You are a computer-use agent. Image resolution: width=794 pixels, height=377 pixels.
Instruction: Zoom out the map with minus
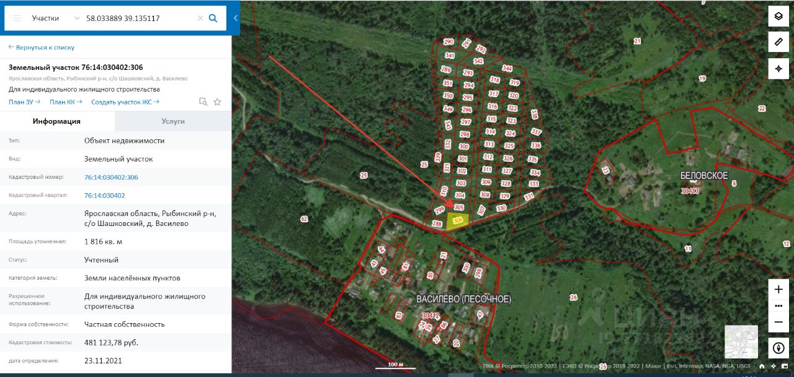pos(778,322)
